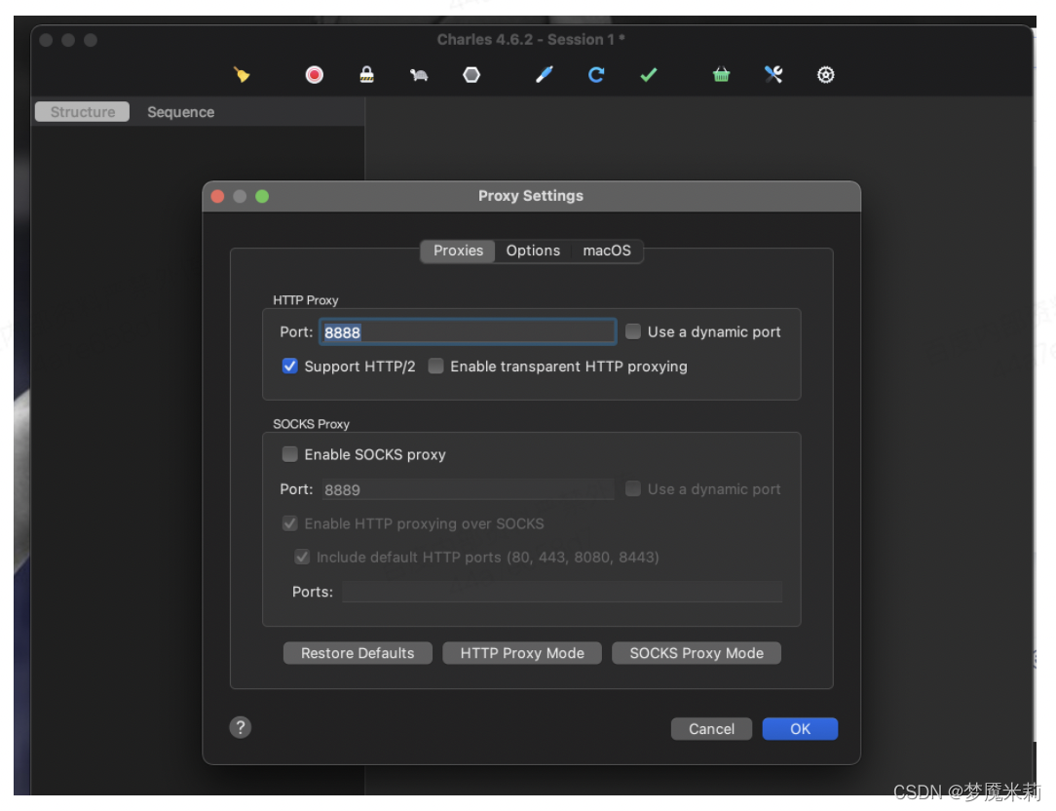This screenshot has width=1056, height=811.
Task: Open settings gear icon in Charles toolbar
Action: [826, 75]
